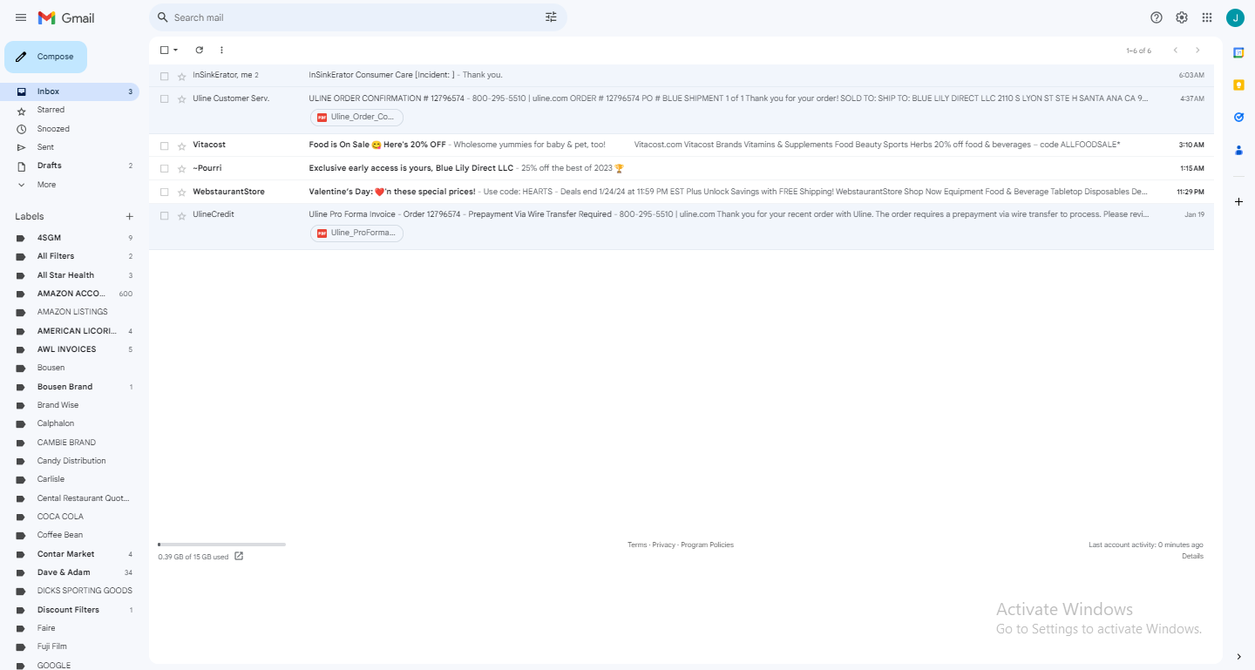Open the Candy Distribution label

[70, 461]
